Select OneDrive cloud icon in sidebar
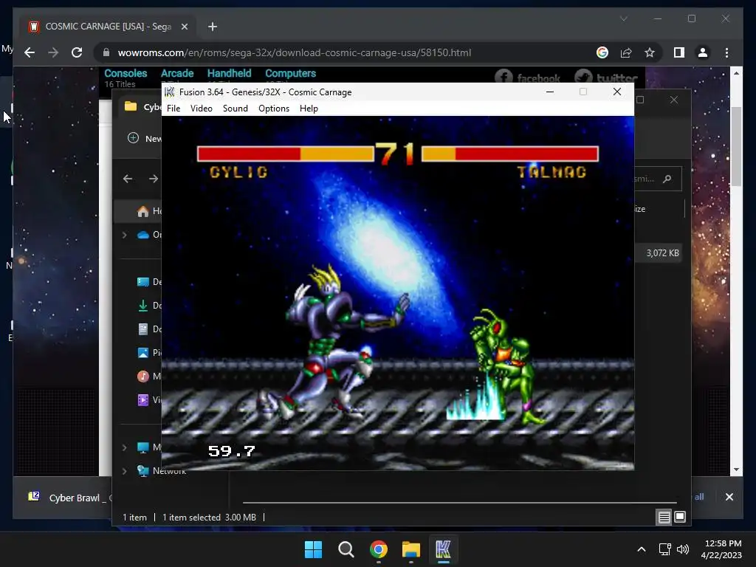 (x=143, y=235)
